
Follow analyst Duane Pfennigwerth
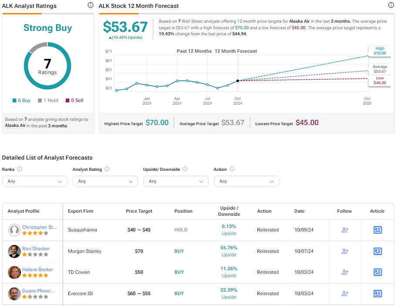click(345, 293)
